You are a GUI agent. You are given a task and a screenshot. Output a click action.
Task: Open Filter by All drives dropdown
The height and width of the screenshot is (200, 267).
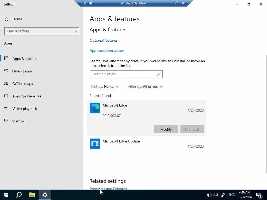point(145,86)
